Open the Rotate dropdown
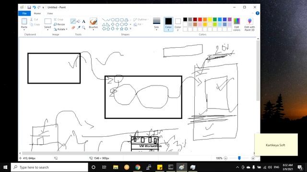The image size is (307, 172). pos(60,29)
